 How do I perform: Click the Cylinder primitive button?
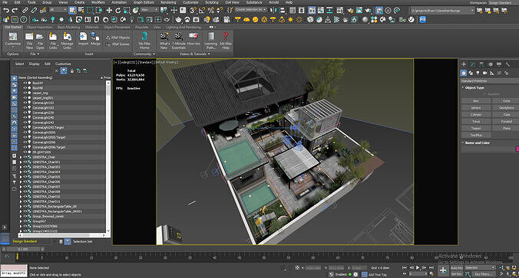pyautogui.click(x=476, y=115)
